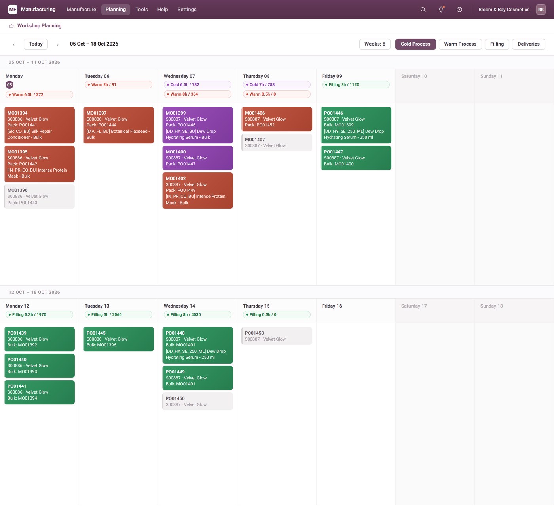Open order card MO001402
Image resolution: width=554 pixels, height=507 pixels.
[197, 191]
